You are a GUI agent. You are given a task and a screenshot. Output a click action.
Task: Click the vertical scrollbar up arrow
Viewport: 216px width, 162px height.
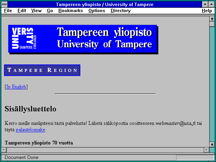tap(212, 19)
